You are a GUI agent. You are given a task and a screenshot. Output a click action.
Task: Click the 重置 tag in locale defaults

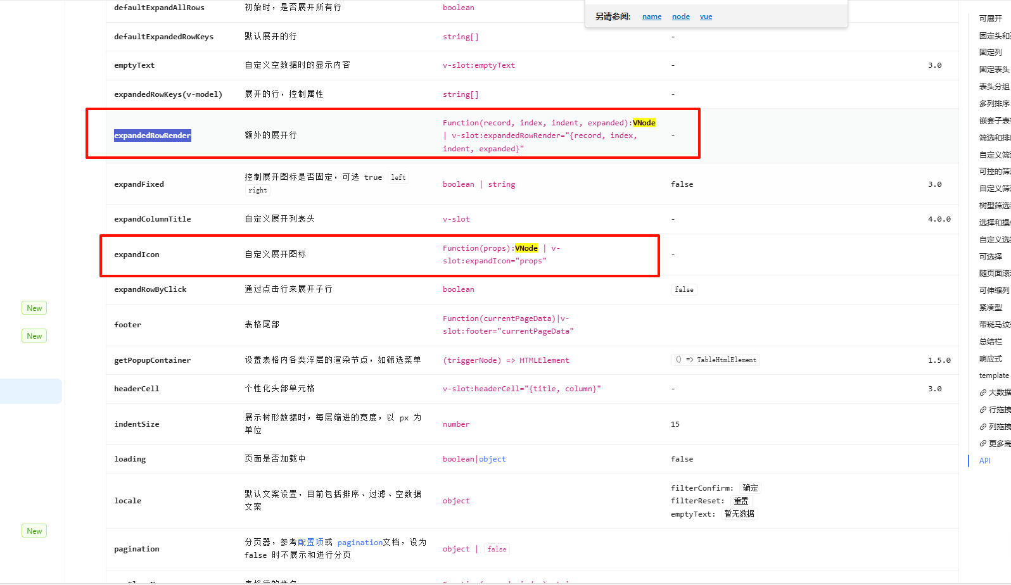[741, 501]
